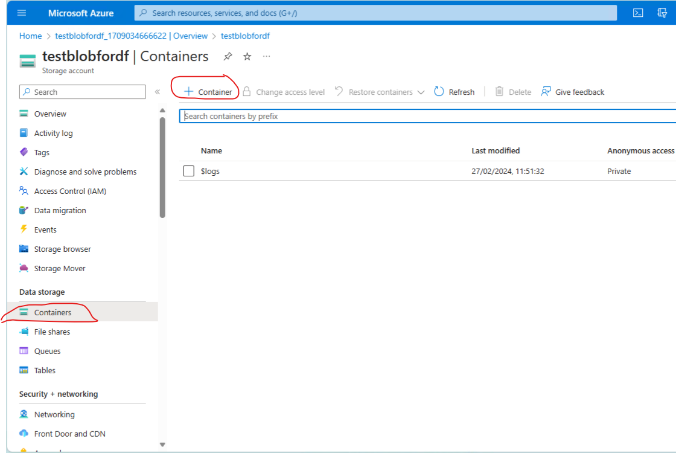
Task: Focus the Azure global search bar
Action: coord(375,13)
